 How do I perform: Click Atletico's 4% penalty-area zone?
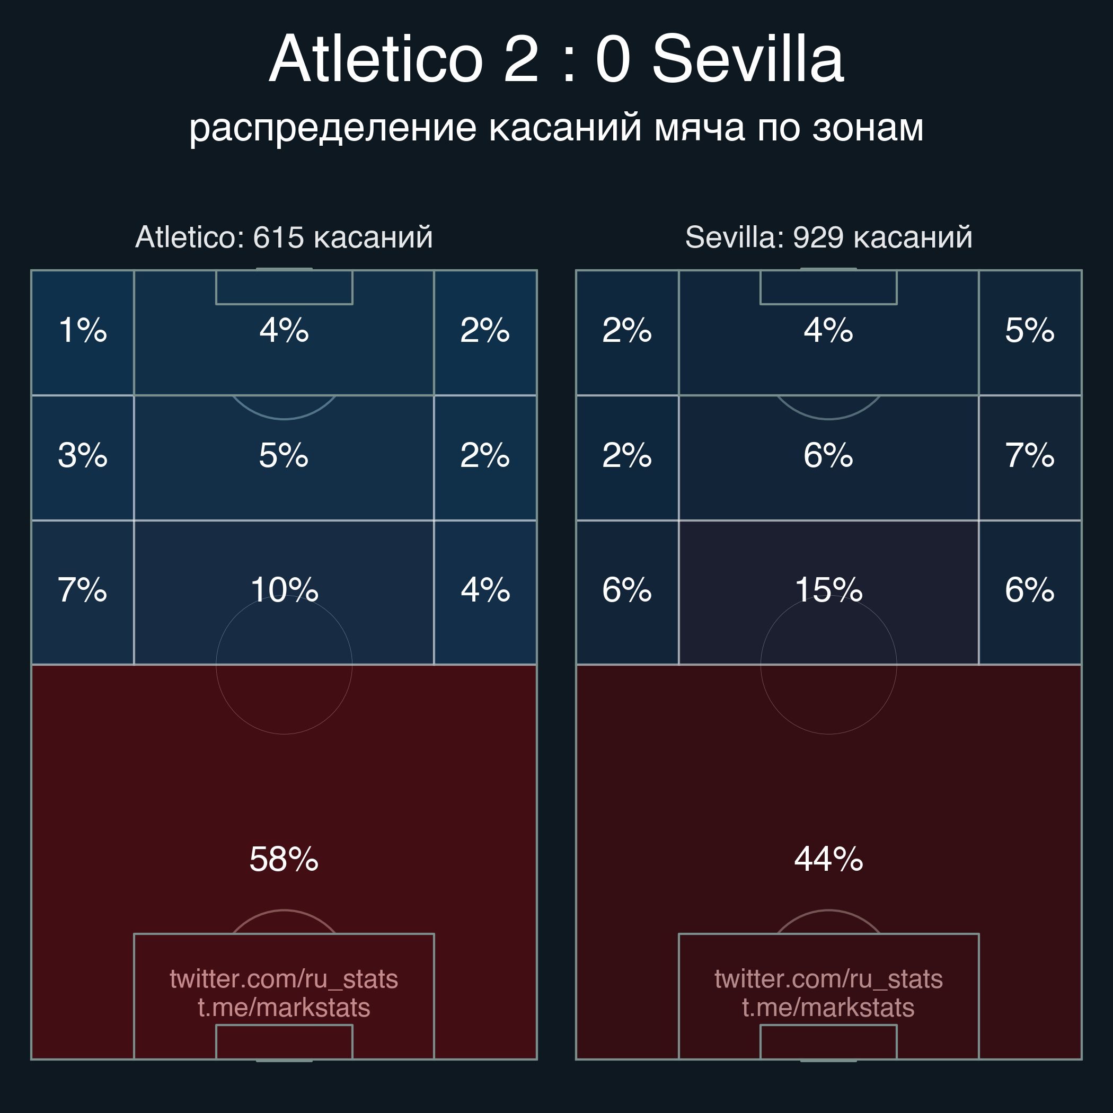[284, 332]
